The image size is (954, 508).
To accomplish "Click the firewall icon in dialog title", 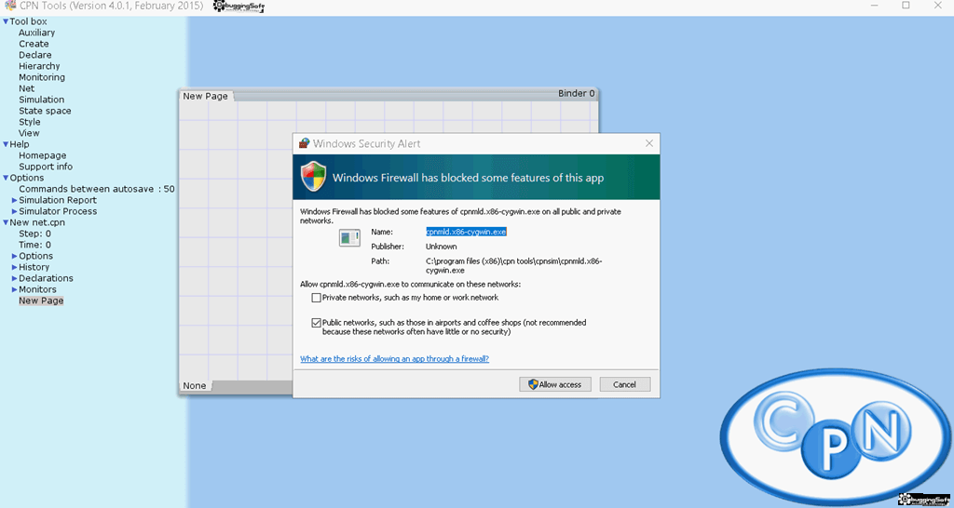I will click(304, 144).
